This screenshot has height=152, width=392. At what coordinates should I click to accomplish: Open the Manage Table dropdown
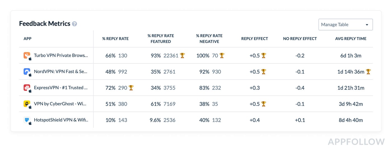point(345,25)
